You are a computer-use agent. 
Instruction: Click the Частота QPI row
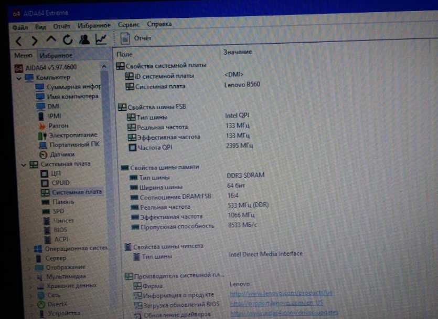tap(191, 147)
